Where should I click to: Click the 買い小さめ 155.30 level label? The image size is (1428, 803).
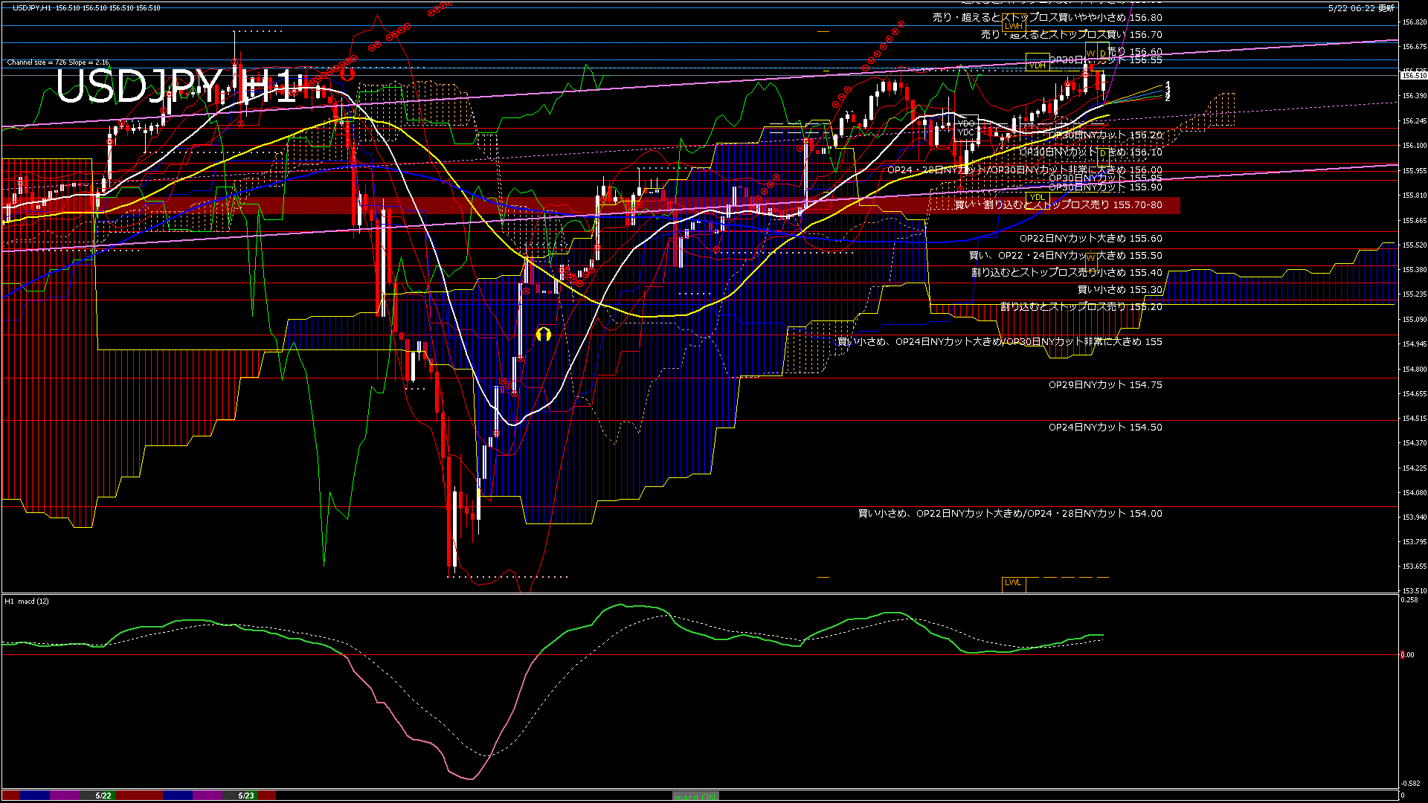click(1119, 290)
